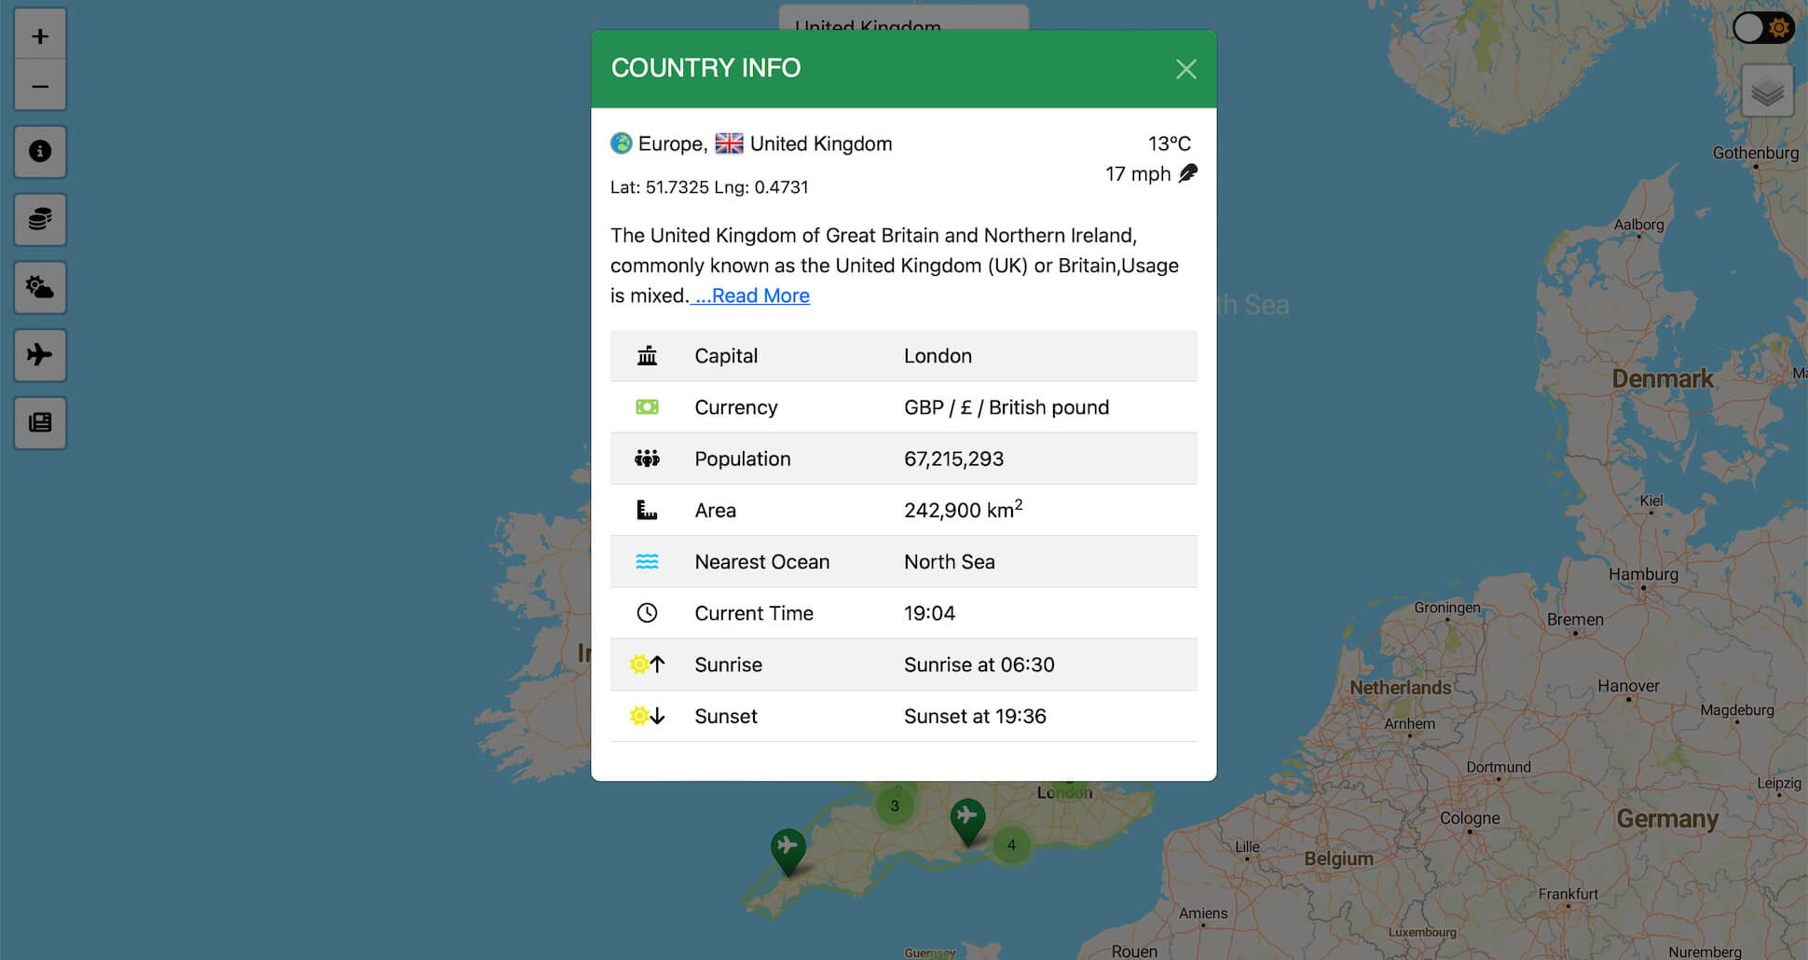The height and width of the screenshot is (960, 1808).
Task: Open the map layers control
Action: coord(1767,91)
